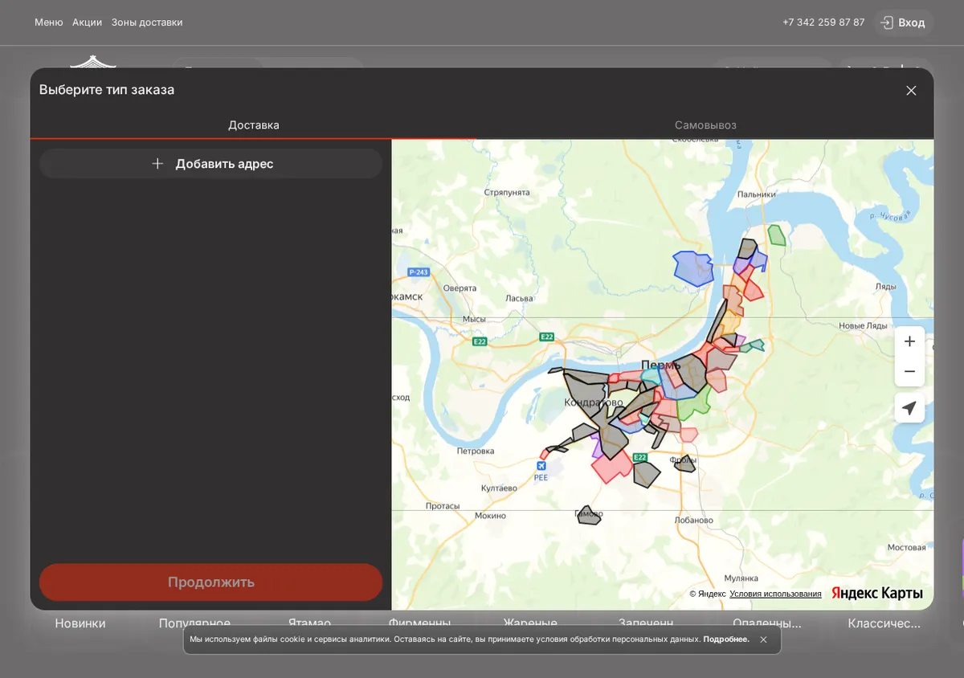The width and height of the screenshot is (964, 678).
Task: Click the plus icon beside Добавить адрес
Action: pyautogui.click(x=157, y=164)
